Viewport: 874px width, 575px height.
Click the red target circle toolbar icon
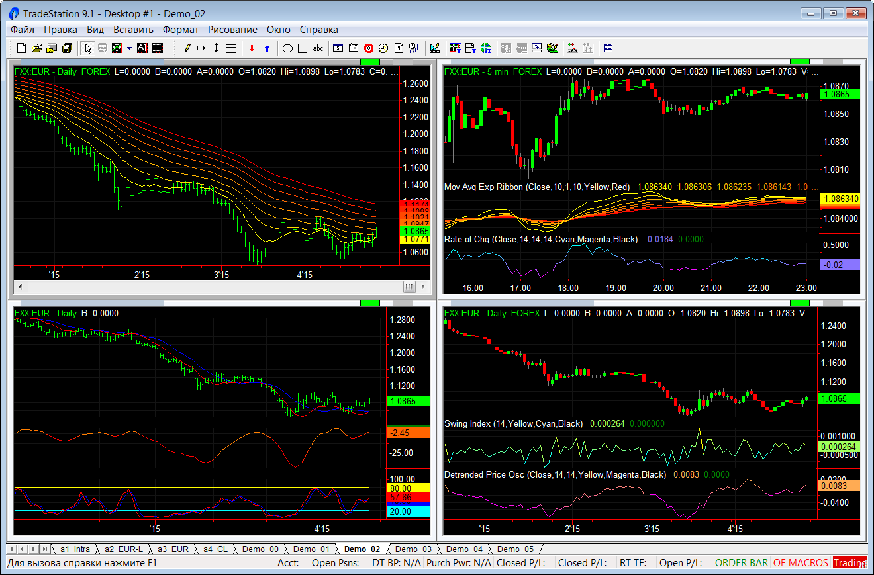pyautogui.click(x=369, y=48)
